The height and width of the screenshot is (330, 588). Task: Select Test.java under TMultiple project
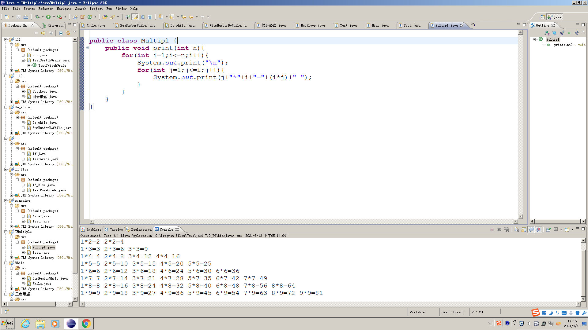41,252
